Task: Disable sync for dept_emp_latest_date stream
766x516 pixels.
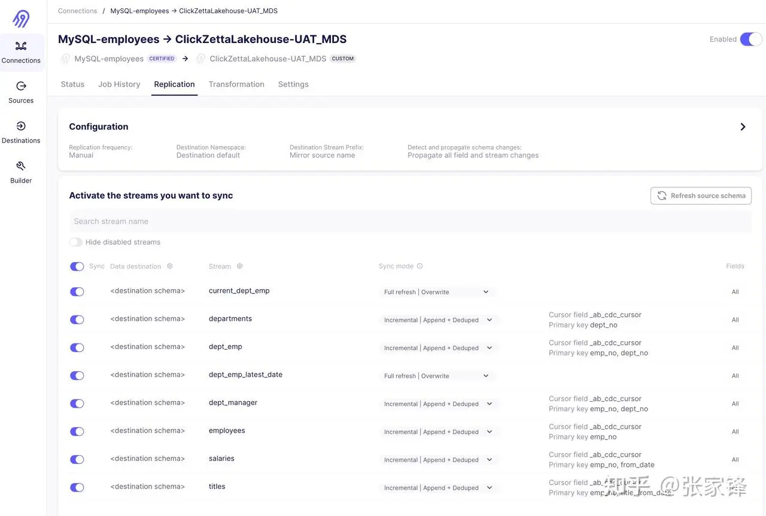Action: coord(77,376)
